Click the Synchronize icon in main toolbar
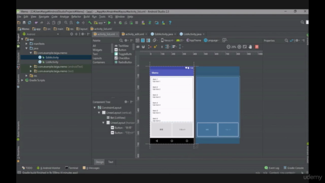 29,22
